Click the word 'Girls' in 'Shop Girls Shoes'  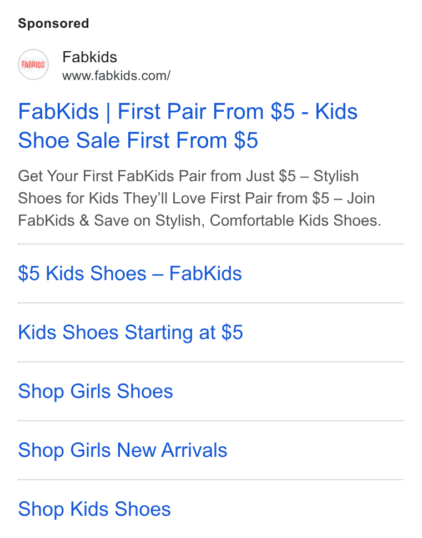(91, 391)
